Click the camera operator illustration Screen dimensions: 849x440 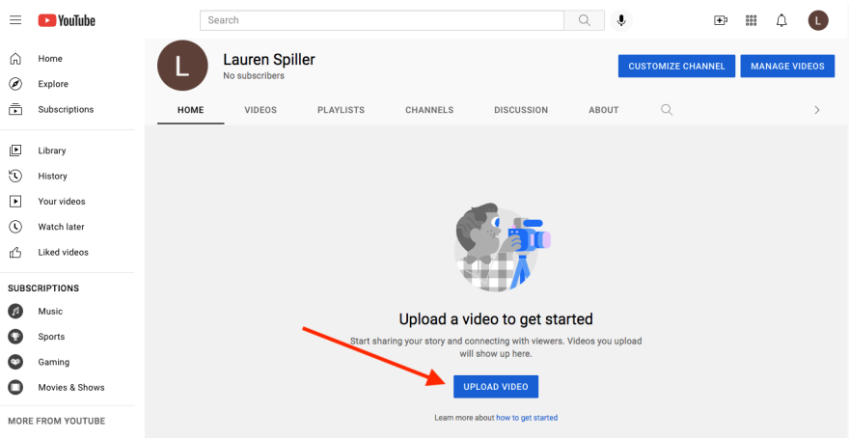(x=503, y=247)
